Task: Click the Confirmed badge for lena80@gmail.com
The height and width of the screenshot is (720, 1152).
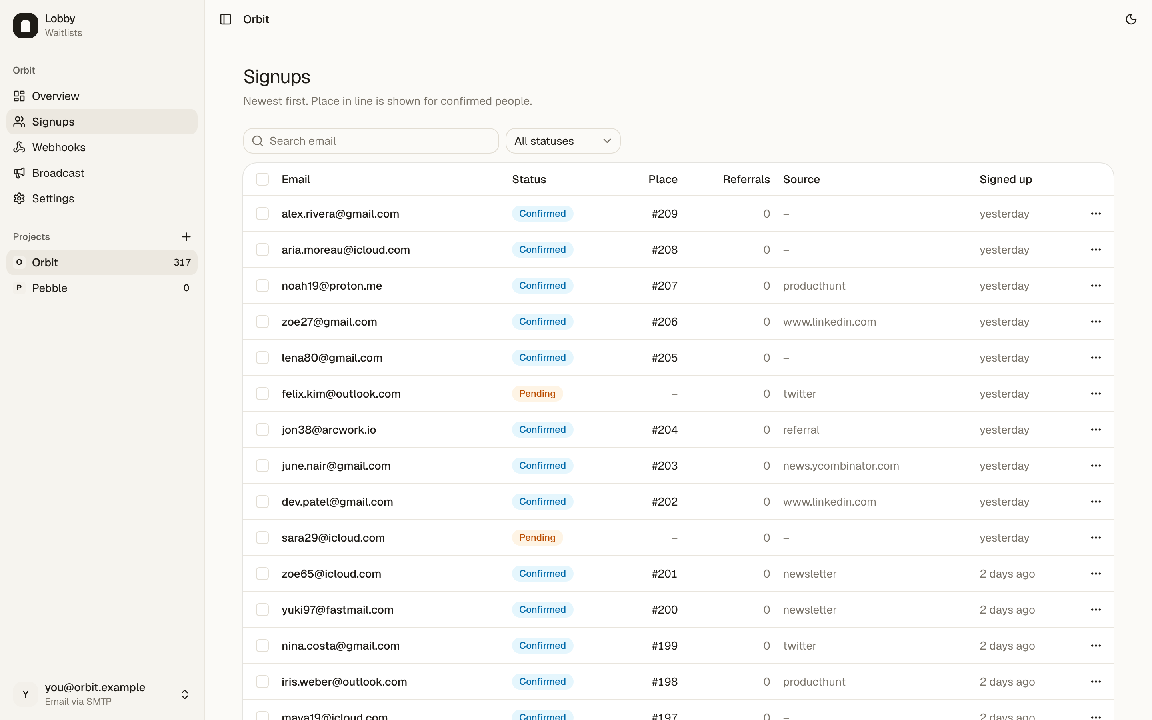Action: coord(542,358)
